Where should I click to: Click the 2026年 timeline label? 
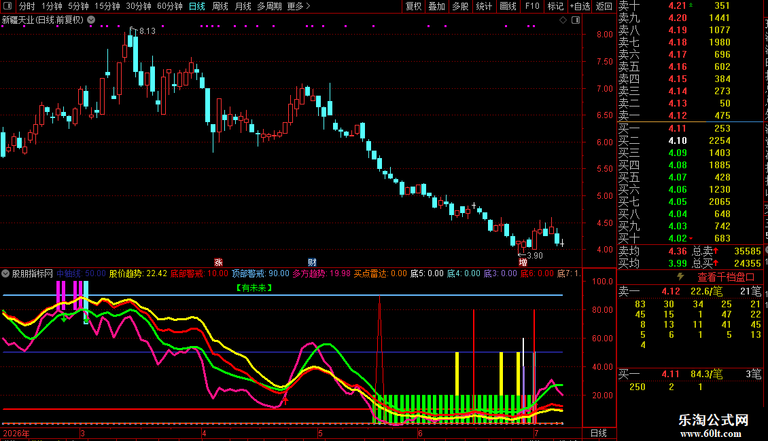click(16, 433)
